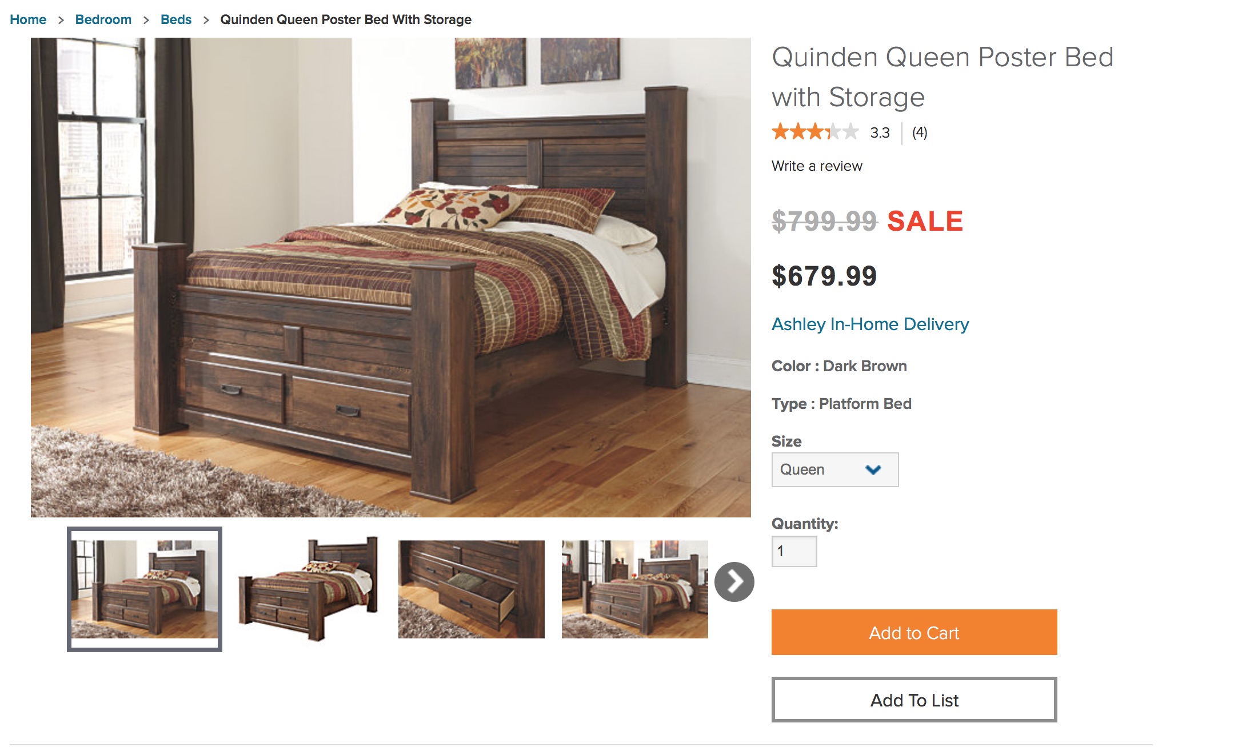The height and width of the screenshot is (747, 1254).
Task: Click Write a review link
Action: click(817, 166)
